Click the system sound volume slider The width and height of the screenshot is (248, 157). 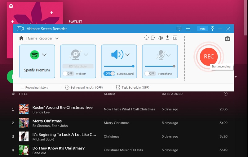pos(119,66)
